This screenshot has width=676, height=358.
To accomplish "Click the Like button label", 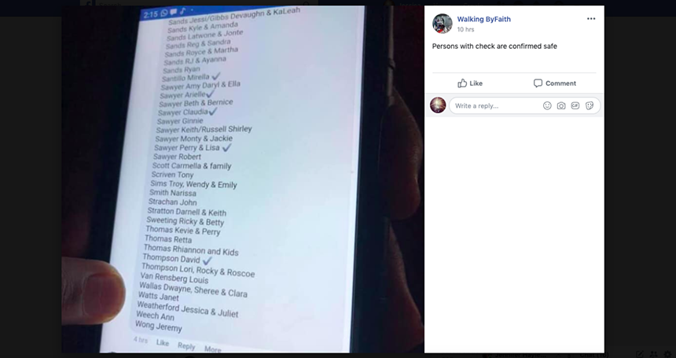I will (x=476, y=83).
